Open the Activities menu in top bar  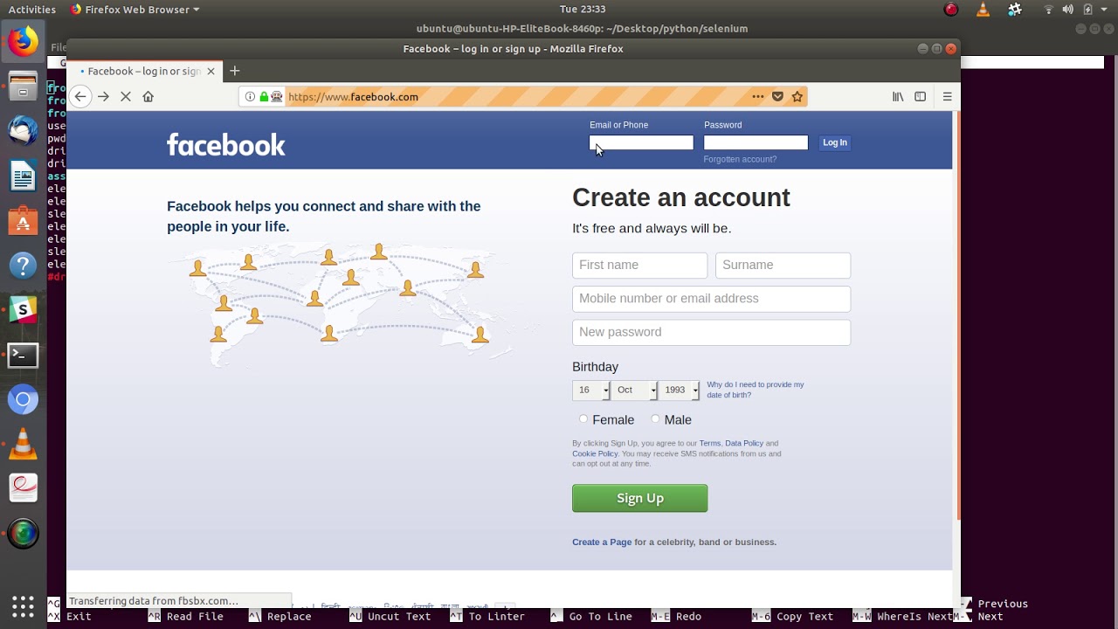31,10
